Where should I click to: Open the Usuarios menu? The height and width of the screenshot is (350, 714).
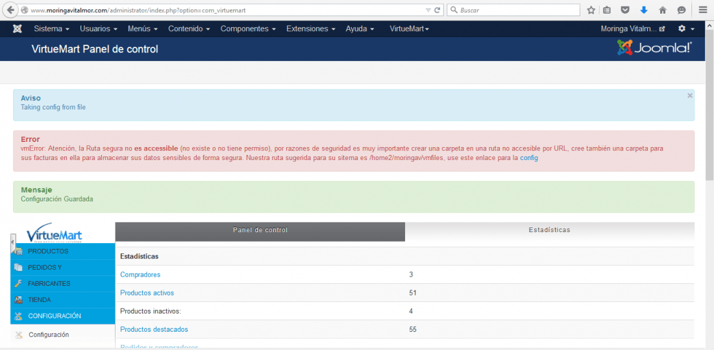(99, 29)
